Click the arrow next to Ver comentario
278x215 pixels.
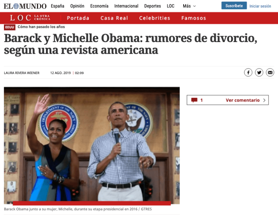point(264,100)
